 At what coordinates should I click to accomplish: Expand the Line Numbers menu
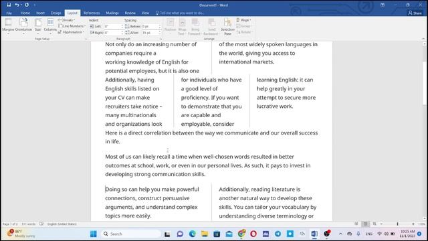72,26
